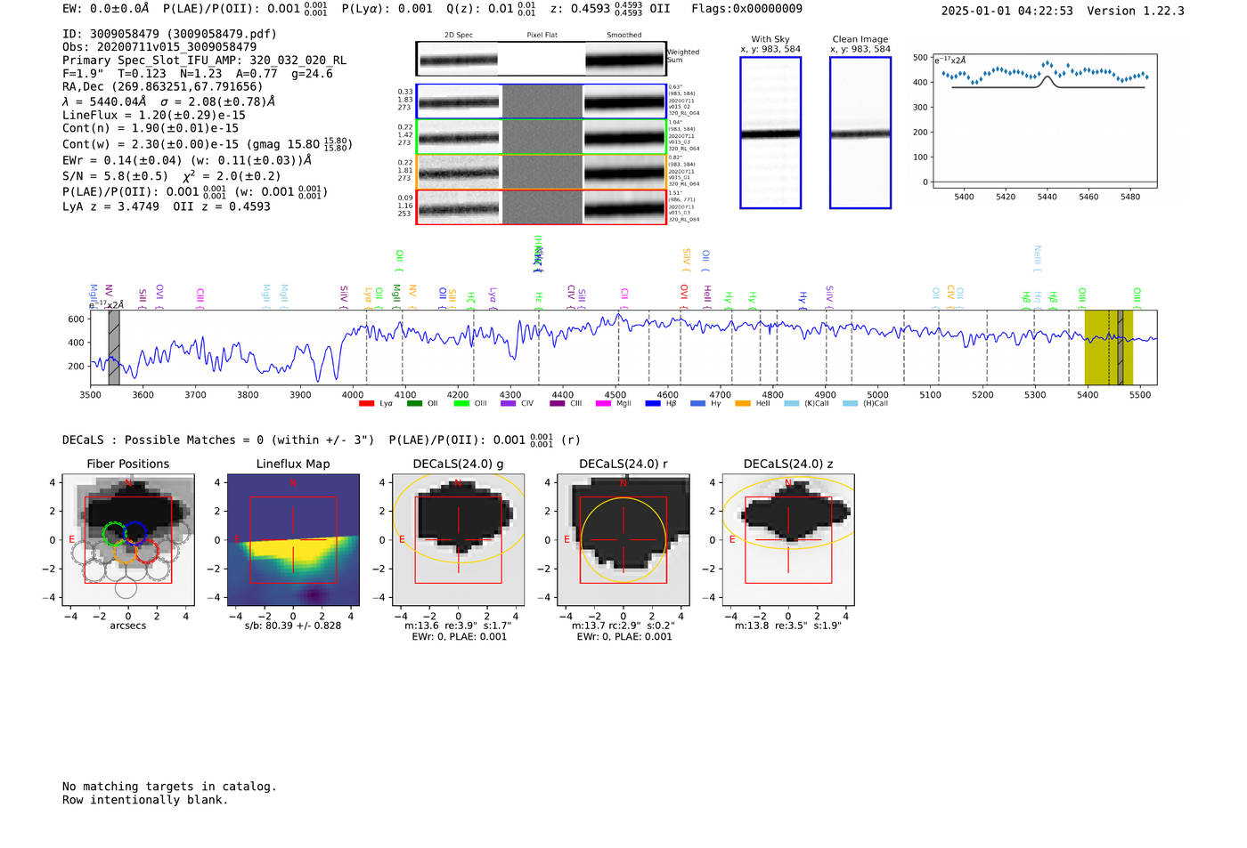The image size is (1247, 848).
Task: Select the blue-bordered 2D spectrum row
Action: (542, 101)
